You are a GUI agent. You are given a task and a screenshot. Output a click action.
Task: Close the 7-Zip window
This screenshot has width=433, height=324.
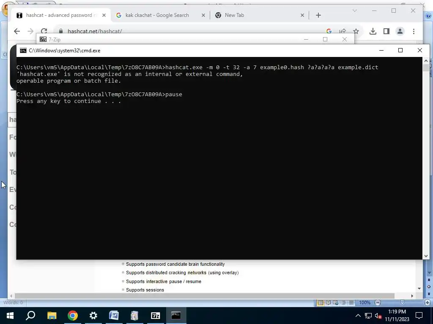tap(344, 39)
